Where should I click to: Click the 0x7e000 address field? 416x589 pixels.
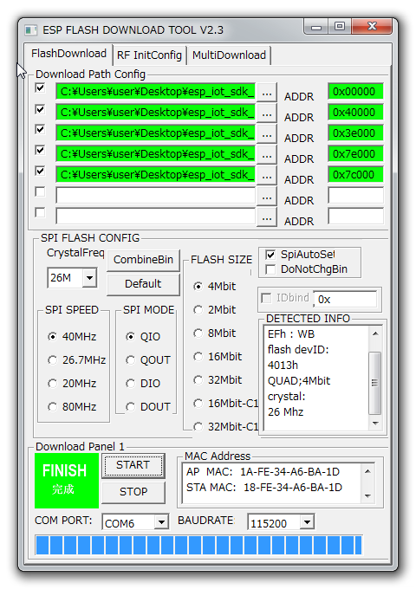coord(355,154)
